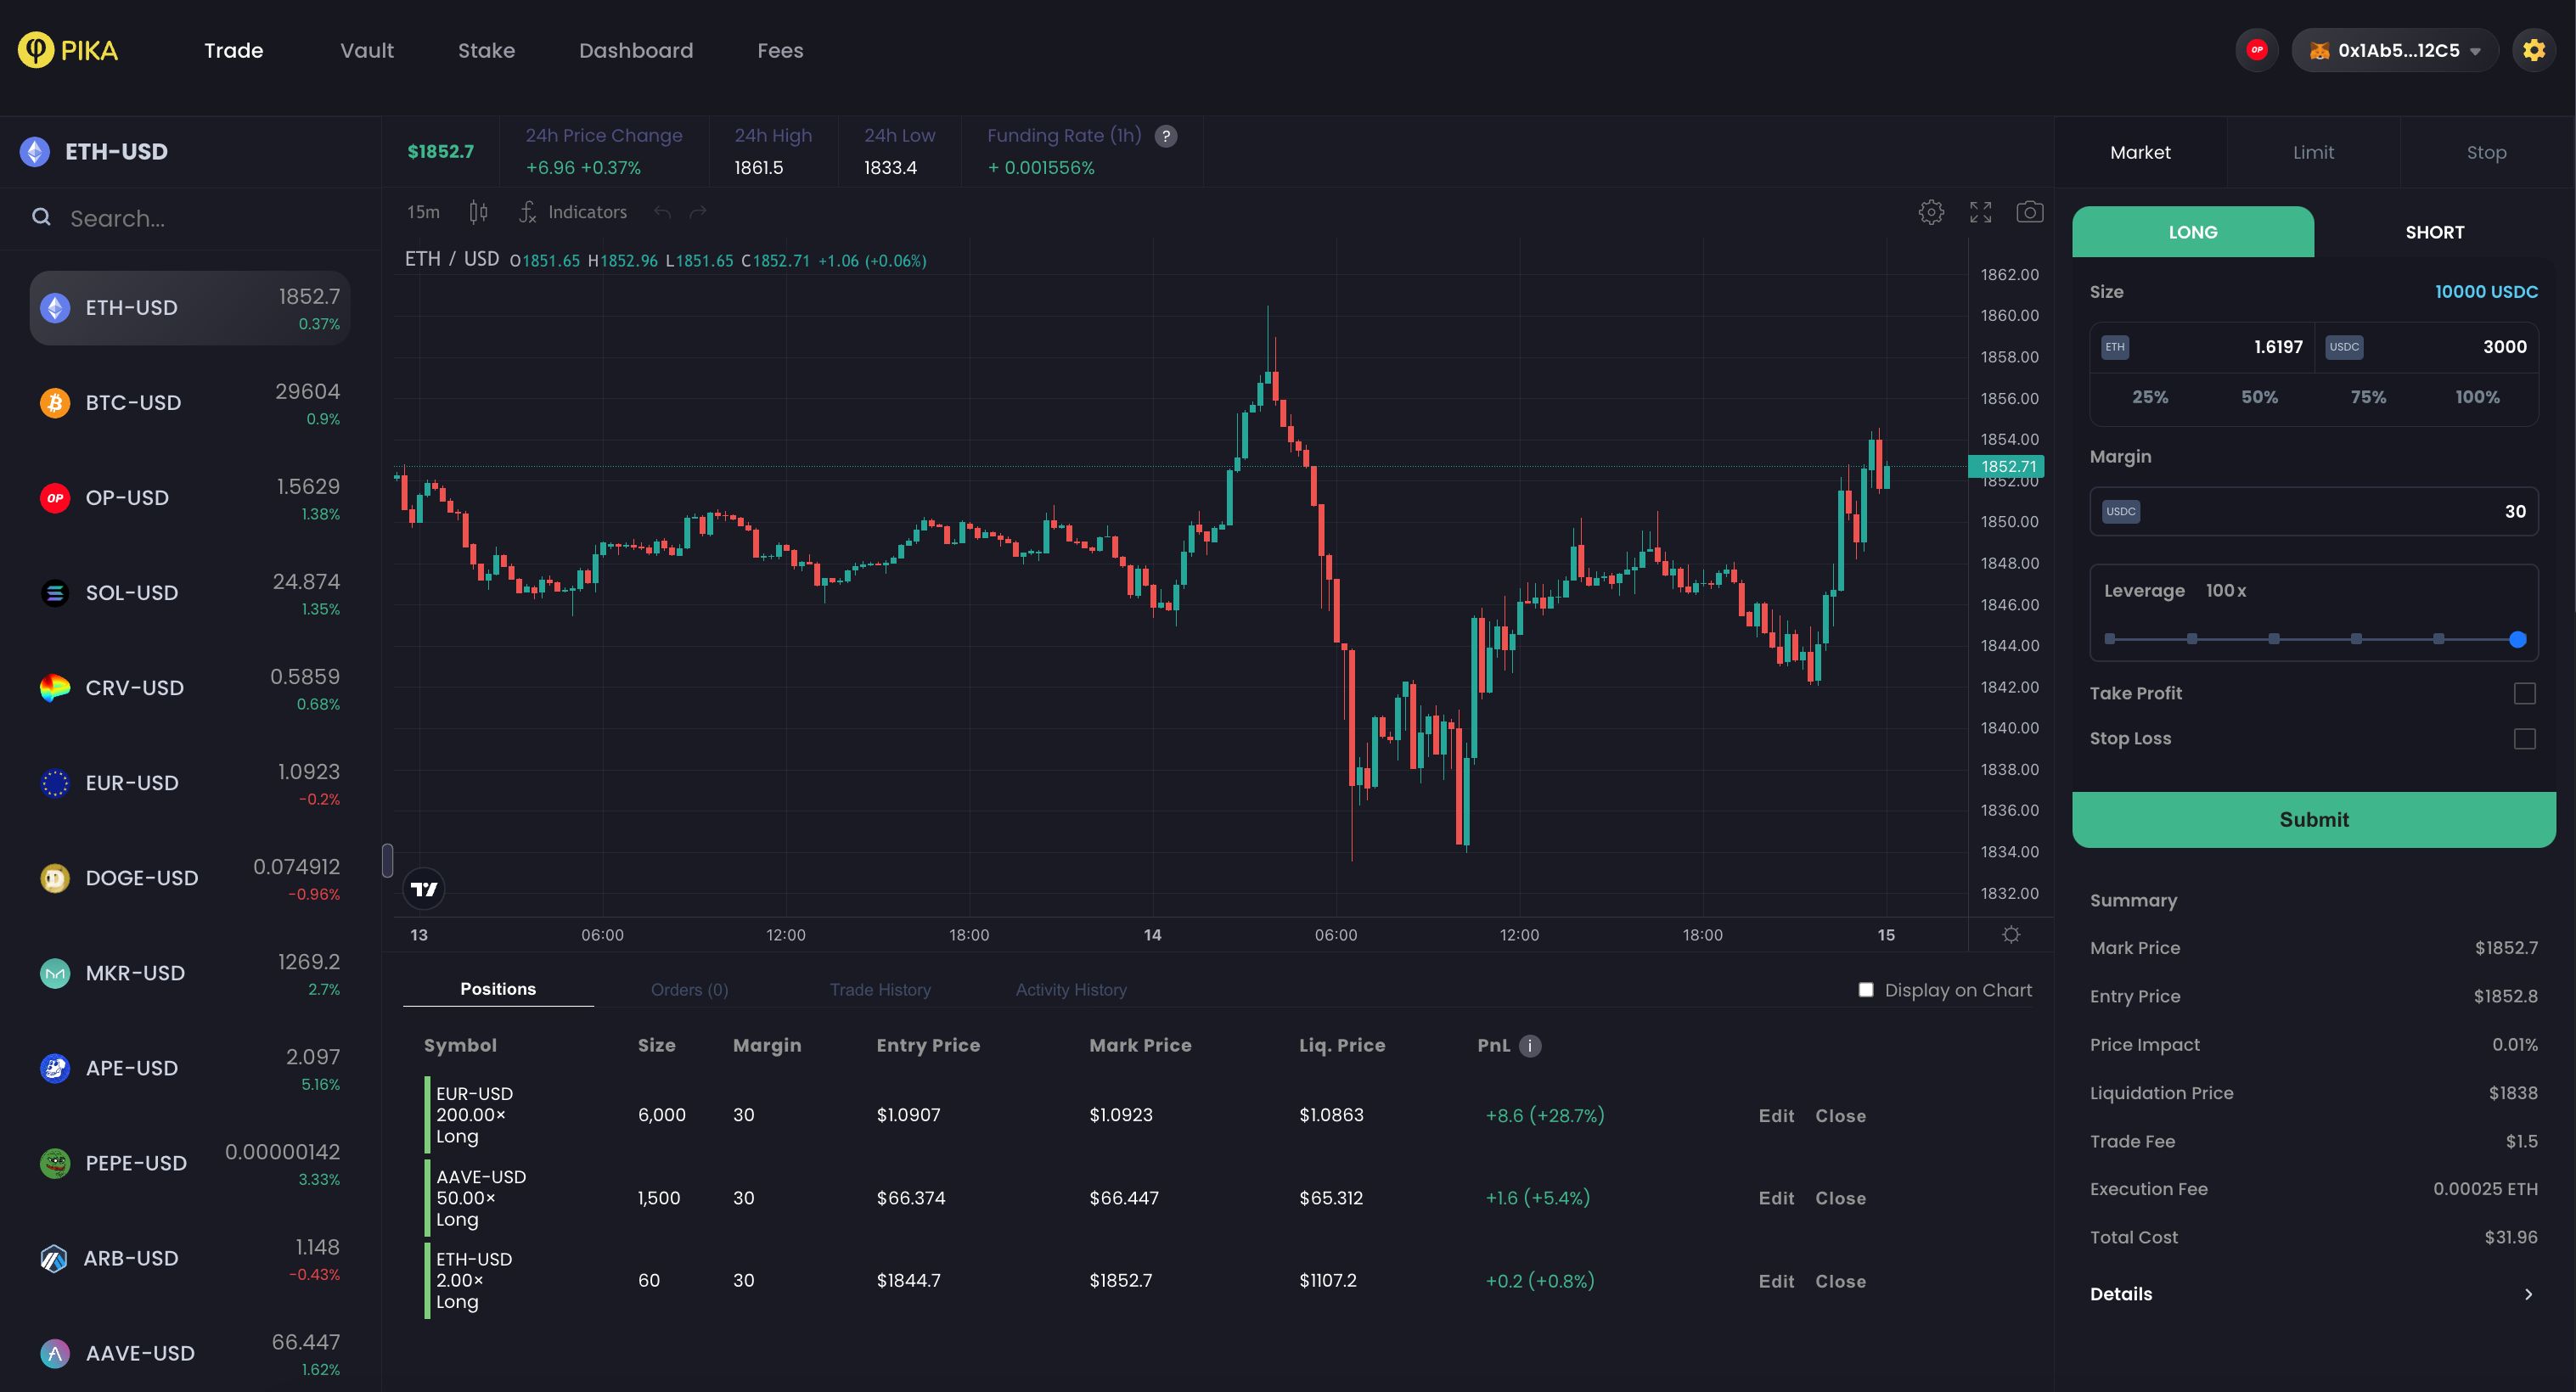Viewport: 2576px width, 1392px height.
Task: Open settings gear in top-right corner
Action: pyautogui.click(x=2533, y=50)
